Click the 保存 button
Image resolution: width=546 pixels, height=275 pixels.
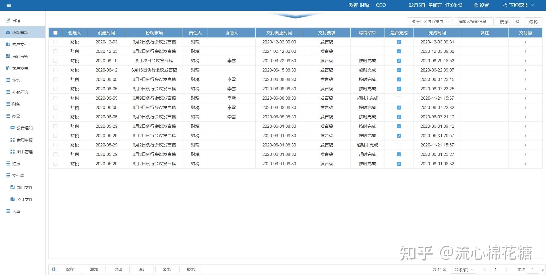[x=70, y=269]
